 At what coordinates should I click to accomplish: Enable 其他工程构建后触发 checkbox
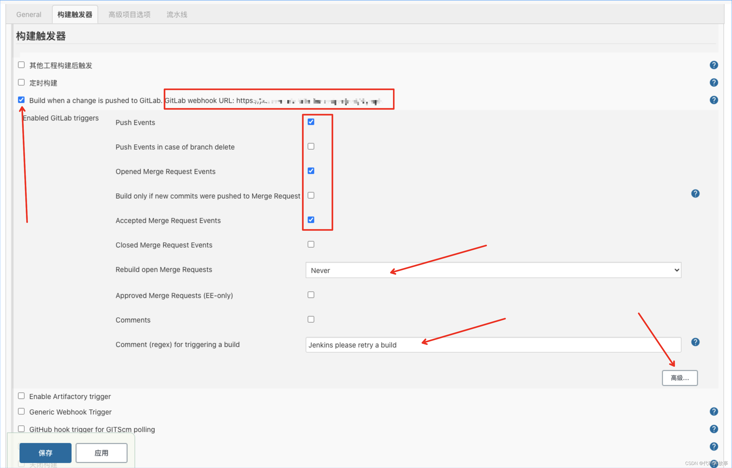click(21, 65)
